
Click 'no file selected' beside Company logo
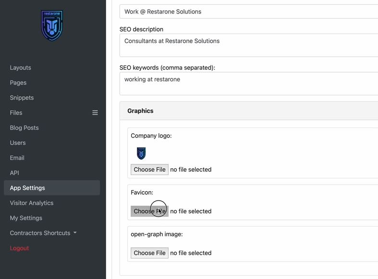(191, 169)
